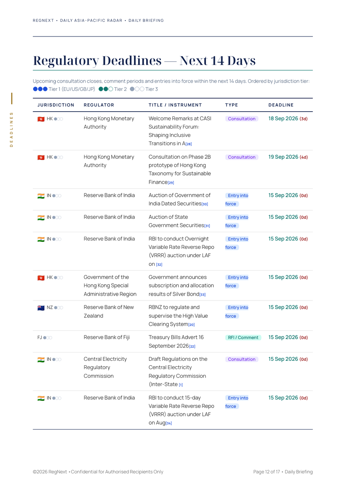Click the FJ jurisdiction code
Viewport: 346px width, 490px height.
point(40,338)
